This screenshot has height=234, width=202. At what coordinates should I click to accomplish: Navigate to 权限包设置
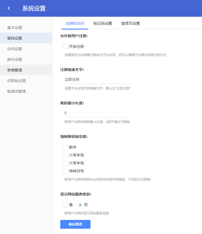click(x=16, y=81)
